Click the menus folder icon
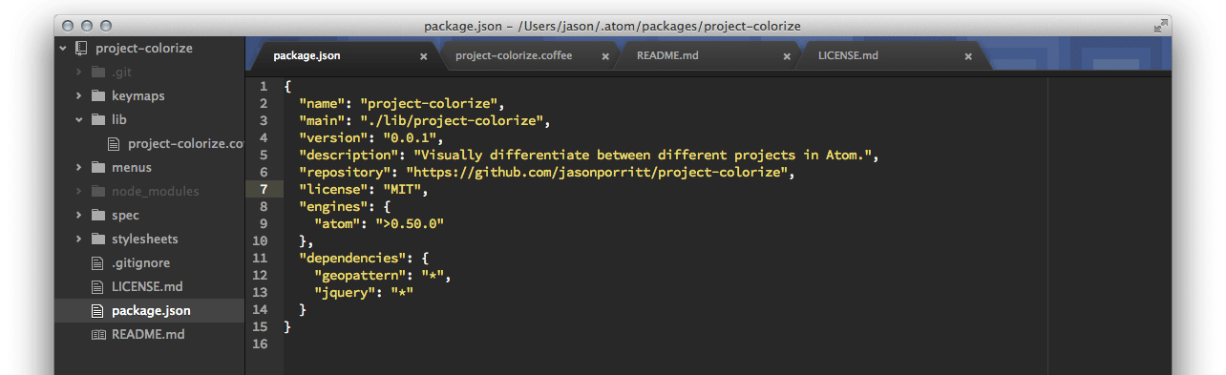1226x375 pixels. point(97,168)
